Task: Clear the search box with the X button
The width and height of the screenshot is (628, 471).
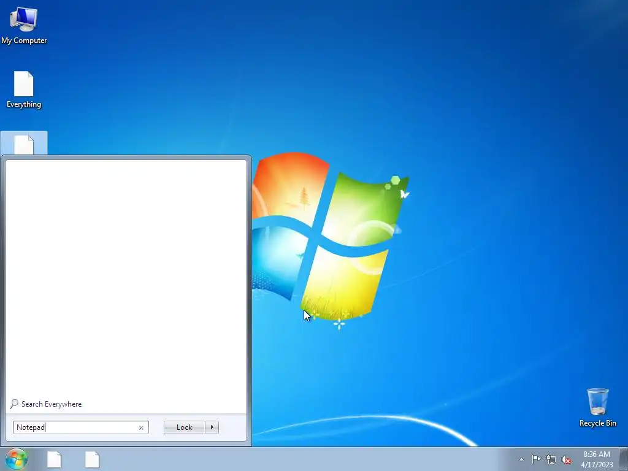Action: (142, 427)
